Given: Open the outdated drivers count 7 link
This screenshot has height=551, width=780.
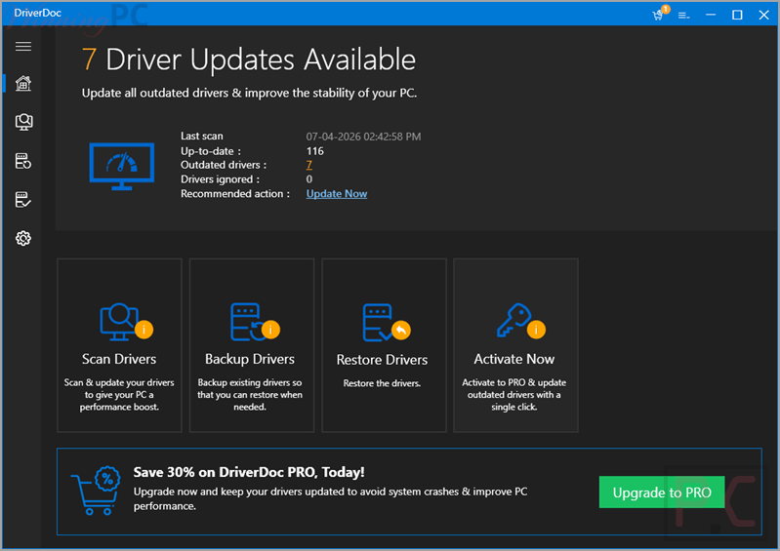Looking at the screenshot, I should coord(308,165).
